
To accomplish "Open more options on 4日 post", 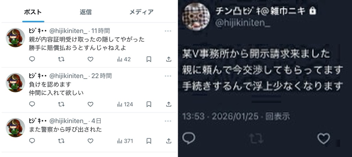I will (x=168, y=121).
